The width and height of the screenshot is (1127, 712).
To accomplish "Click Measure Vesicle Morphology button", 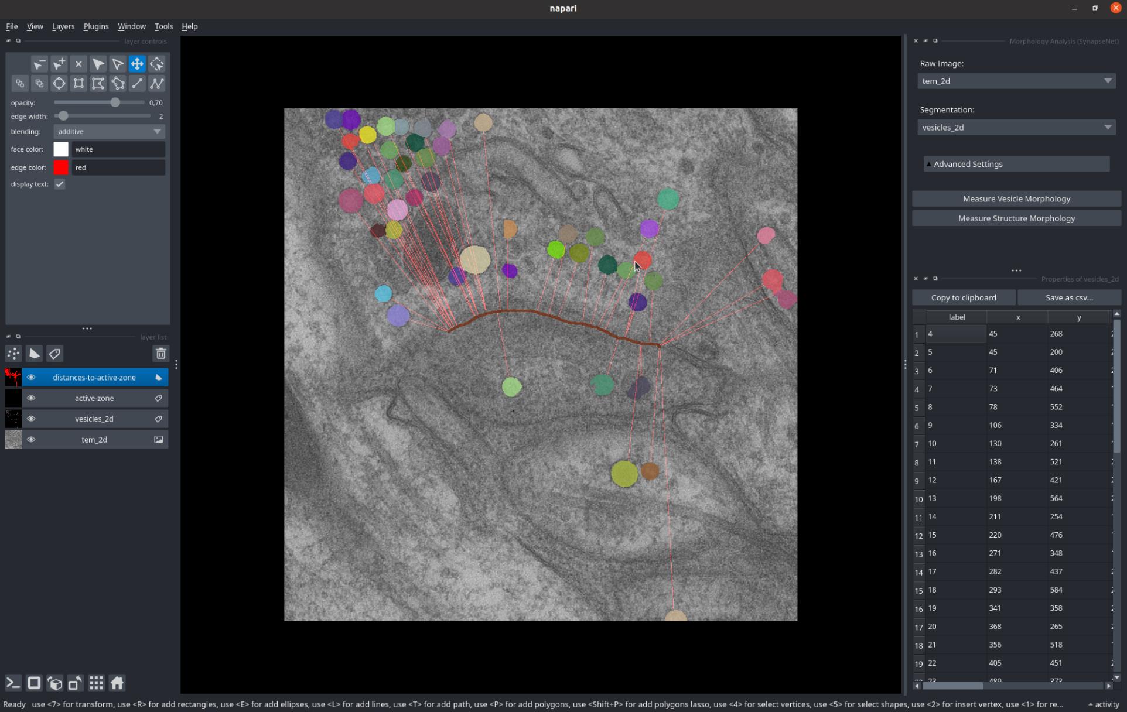I will click(1016, 198).
